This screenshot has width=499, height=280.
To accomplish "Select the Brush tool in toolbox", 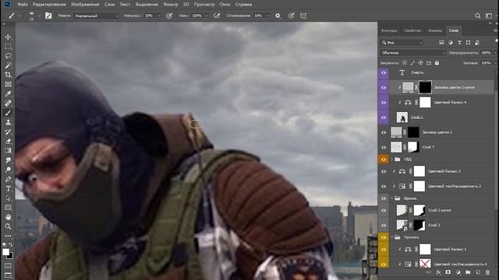I will click(x=8, y=113).
